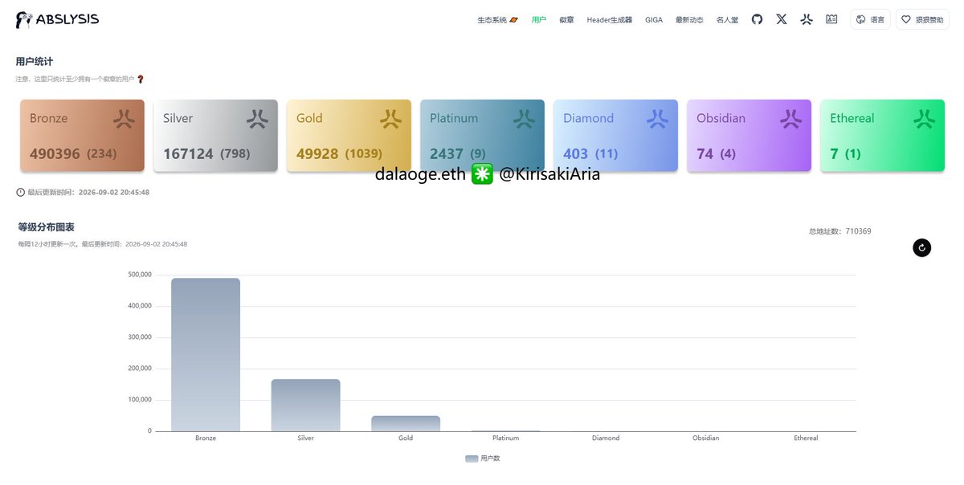Open the GIGA nav link
The width and height of the screenshot is (964, 485).
654,20
